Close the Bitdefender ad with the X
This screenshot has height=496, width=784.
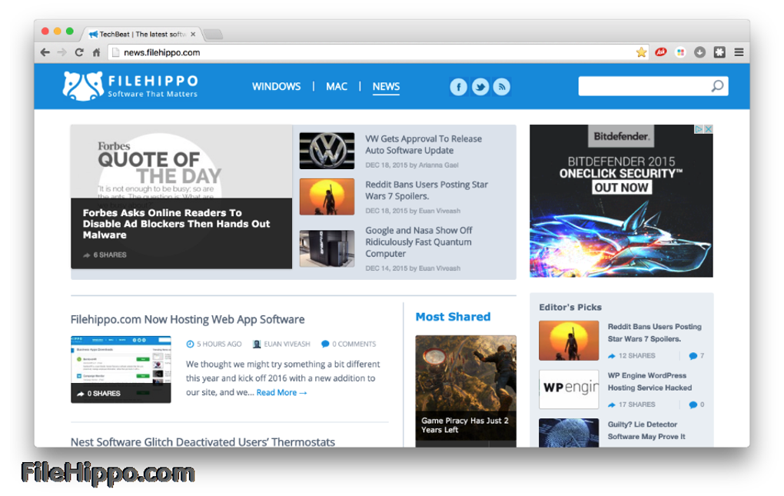708,129
